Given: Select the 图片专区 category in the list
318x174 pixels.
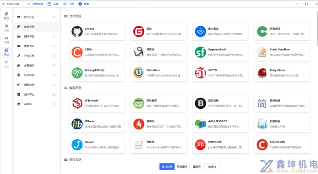Looking at the screenshot, I should click(37, 37).
